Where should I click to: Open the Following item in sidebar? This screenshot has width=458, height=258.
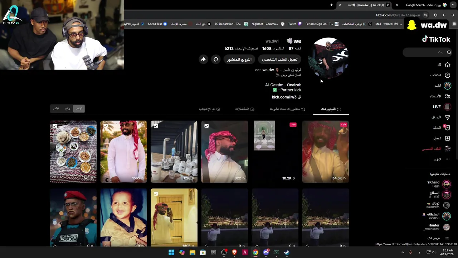pyautogui.click(x=442, y=86)
